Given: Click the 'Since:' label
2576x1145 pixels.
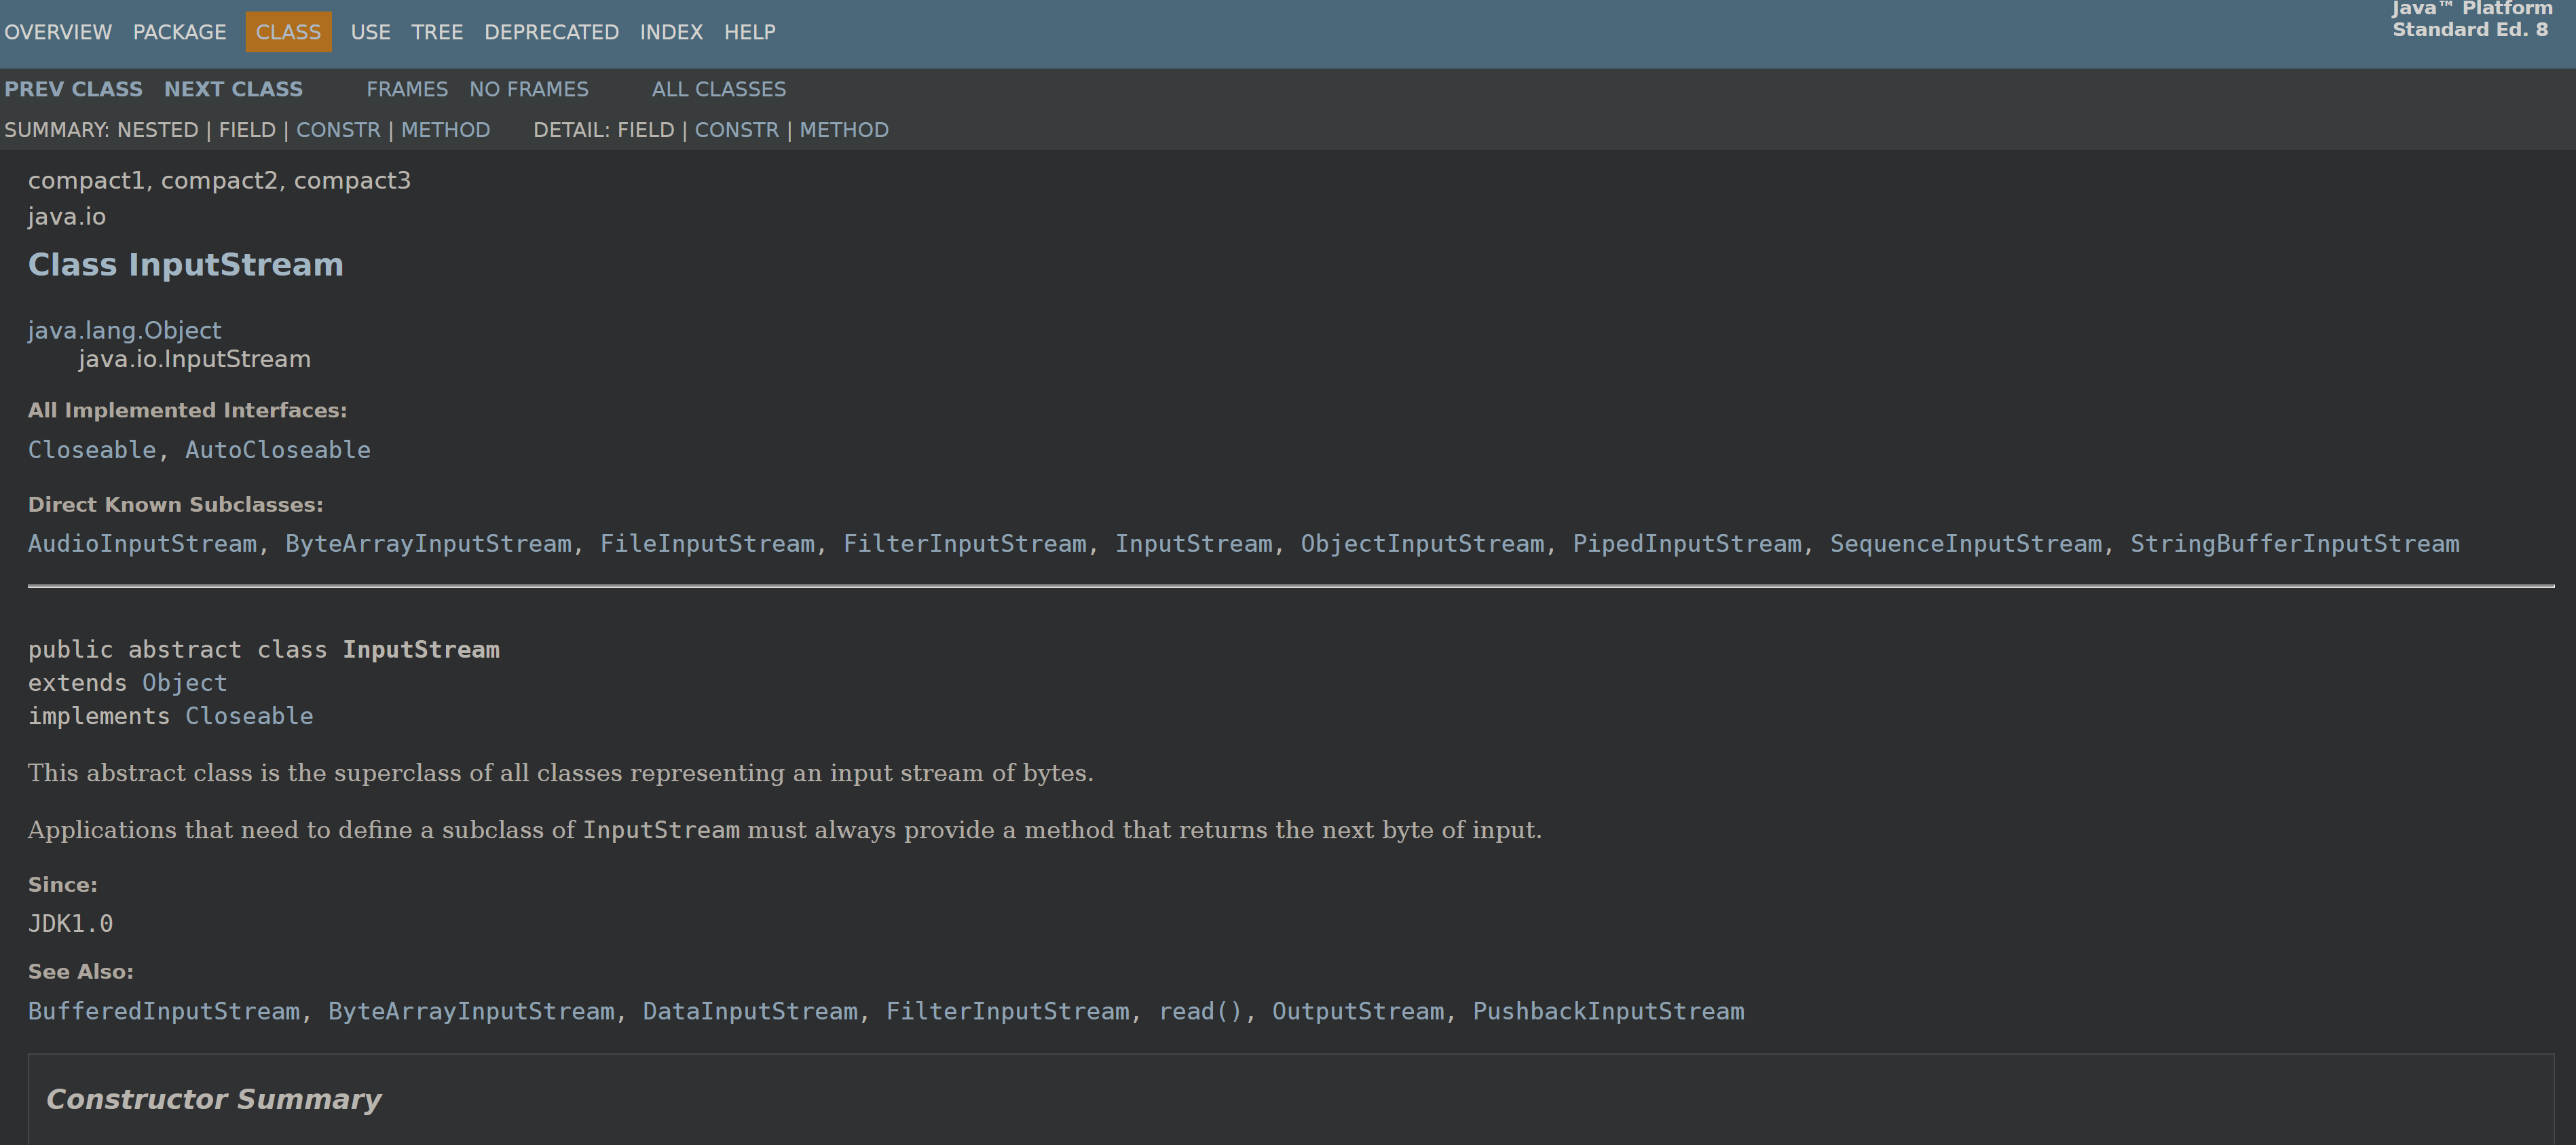Looking at the screenshot, I should [x=63, y=885].
